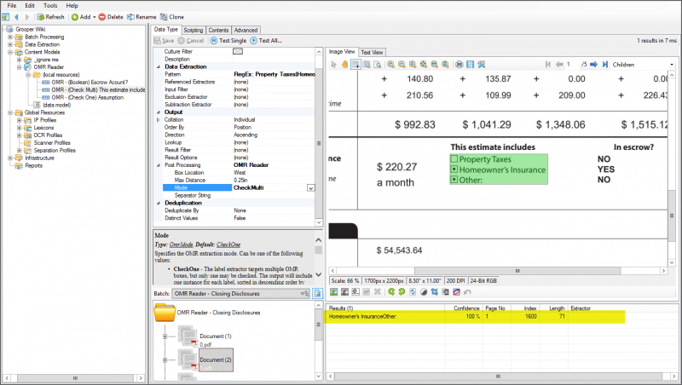The height and width of the screenshot is (385, 682).
Task: Open the Text View tab
Action: pos(373,52)
